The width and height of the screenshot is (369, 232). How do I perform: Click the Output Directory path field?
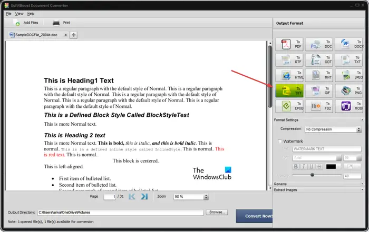click(x=121, y=213)
